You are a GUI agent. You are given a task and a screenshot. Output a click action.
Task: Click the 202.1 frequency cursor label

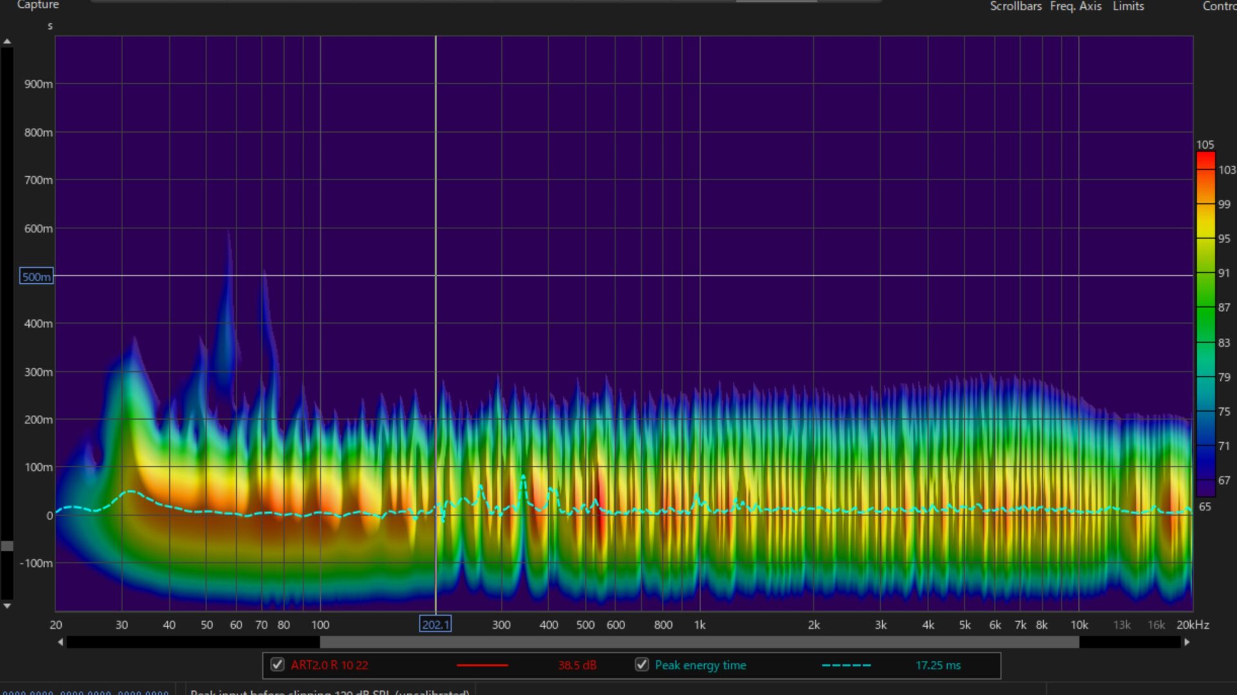click(x=435, y=624)
